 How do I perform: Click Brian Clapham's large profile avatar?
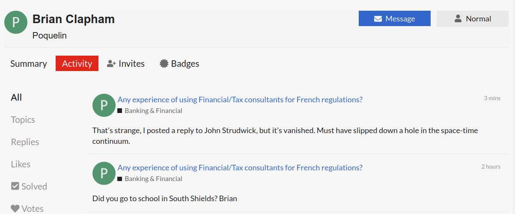point(16,22)
